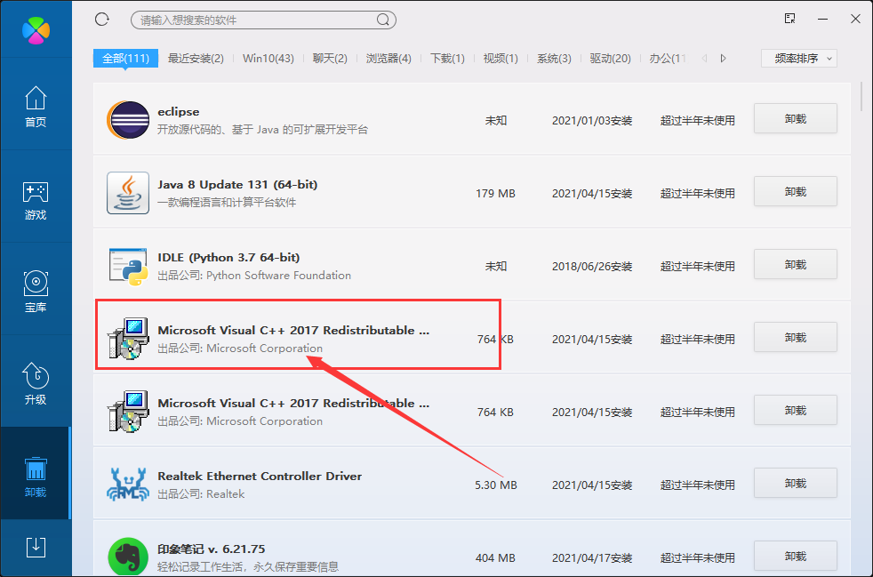
Task: Activate mini-window mode icon in title bar
Action: click(x=788, y=18)
